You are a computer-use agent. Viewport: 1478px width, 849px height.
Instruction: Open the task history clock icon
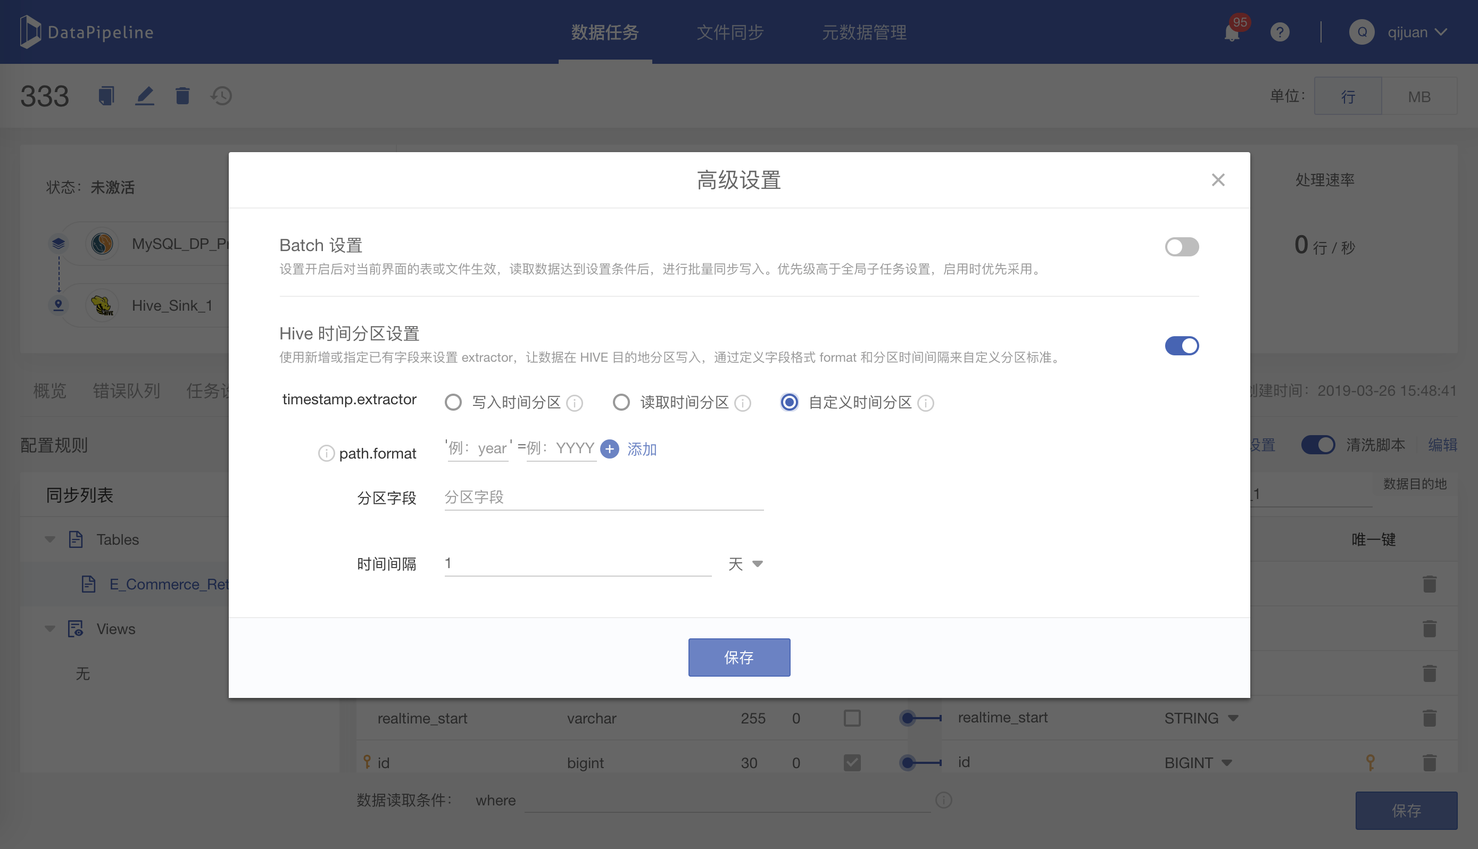click(221, 96)
